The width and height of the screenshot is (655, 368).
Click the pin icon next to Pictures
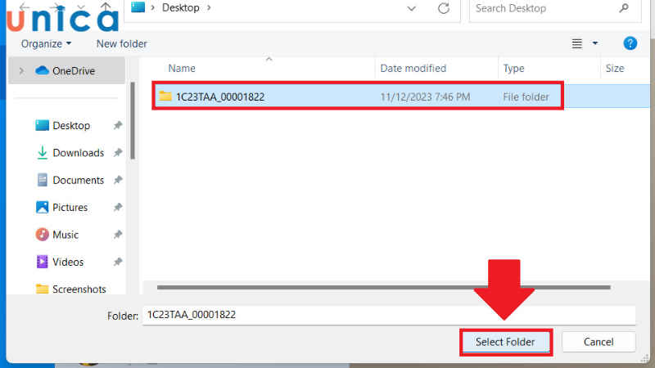click(x=118, y=208)
